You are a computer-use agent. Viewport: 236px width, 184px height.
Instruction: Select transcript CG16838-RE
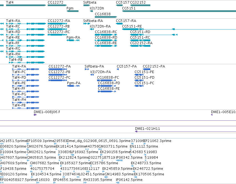click(106, 46)
